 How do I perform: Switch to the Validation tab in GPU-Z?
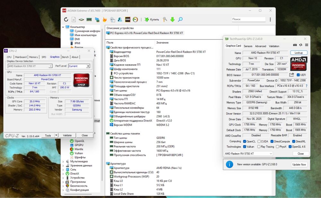[274, 46]
